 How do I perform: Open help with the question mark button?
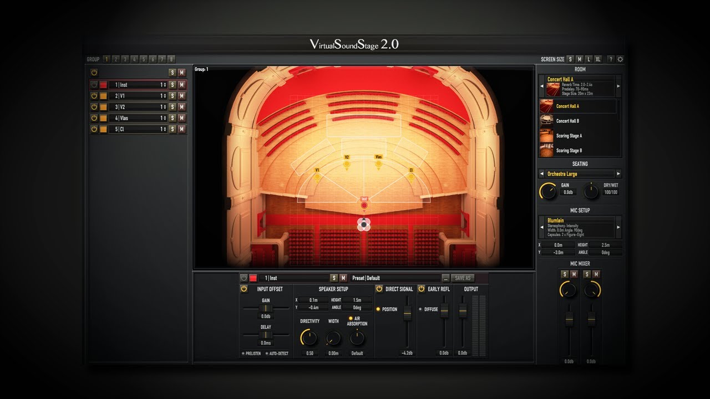click(x=611, y=59)
